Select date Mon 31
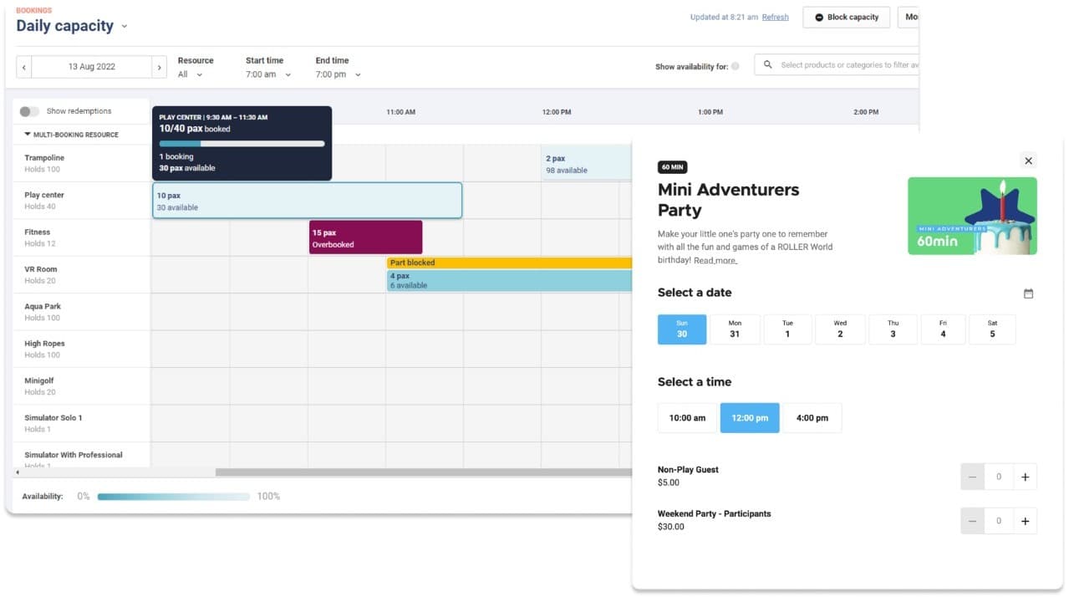Screen dimensions: 1069x597 (x=735, y=329)
